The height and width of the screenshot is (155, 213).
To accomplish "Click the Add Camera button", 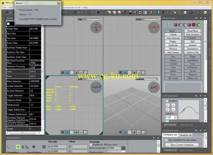I will click(x=173, y=52).
